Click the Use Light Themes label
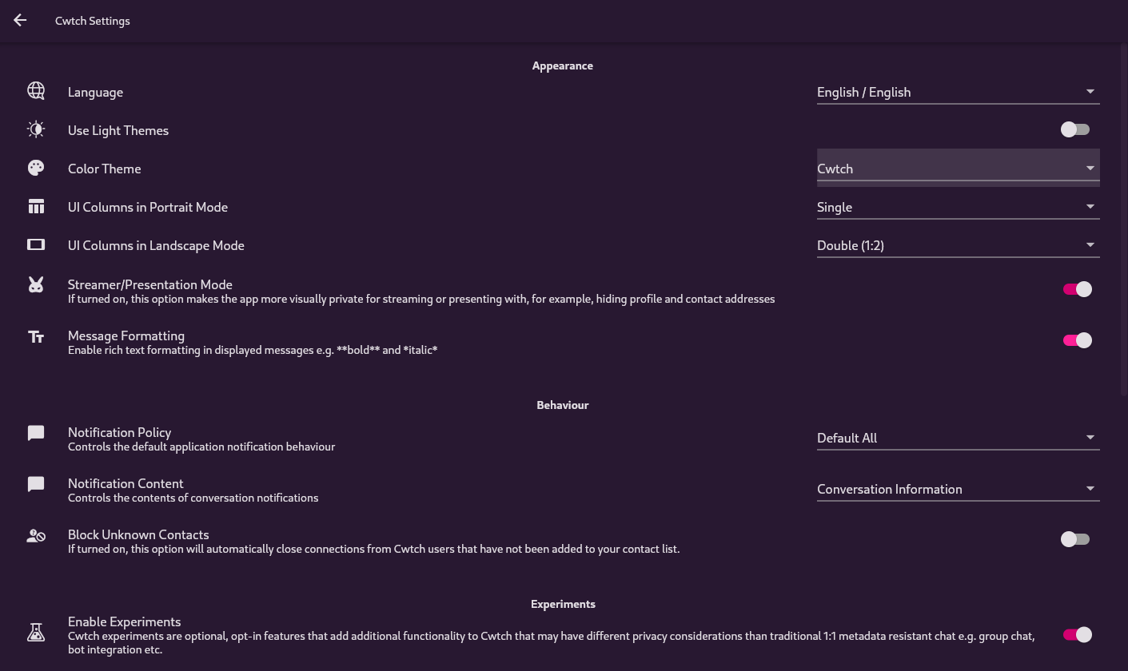The image size is (1128, 671). pyautogui.click(x=118, y=130)
